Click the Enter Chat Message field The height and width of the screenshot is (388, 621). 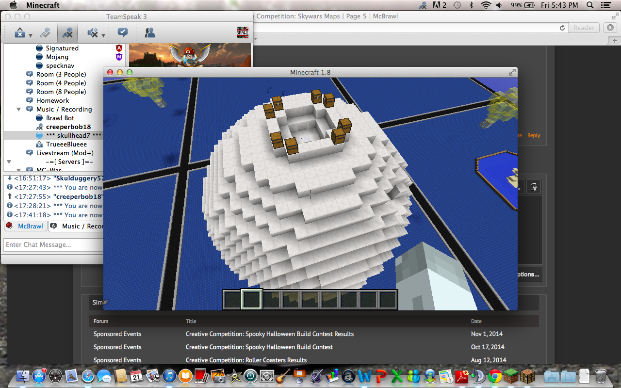point(53,244)
